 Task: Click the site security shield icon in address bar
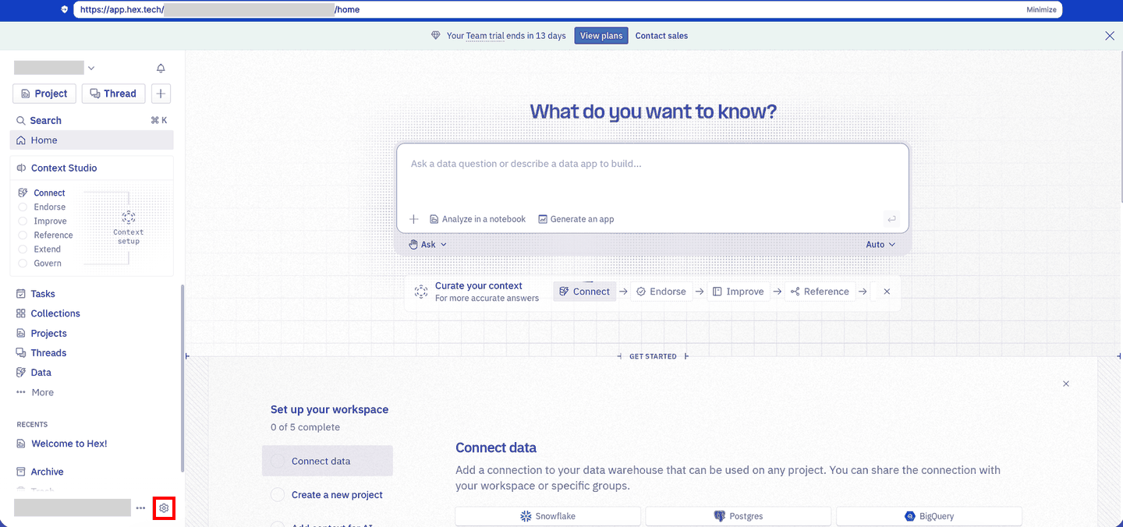pos(64,9)
